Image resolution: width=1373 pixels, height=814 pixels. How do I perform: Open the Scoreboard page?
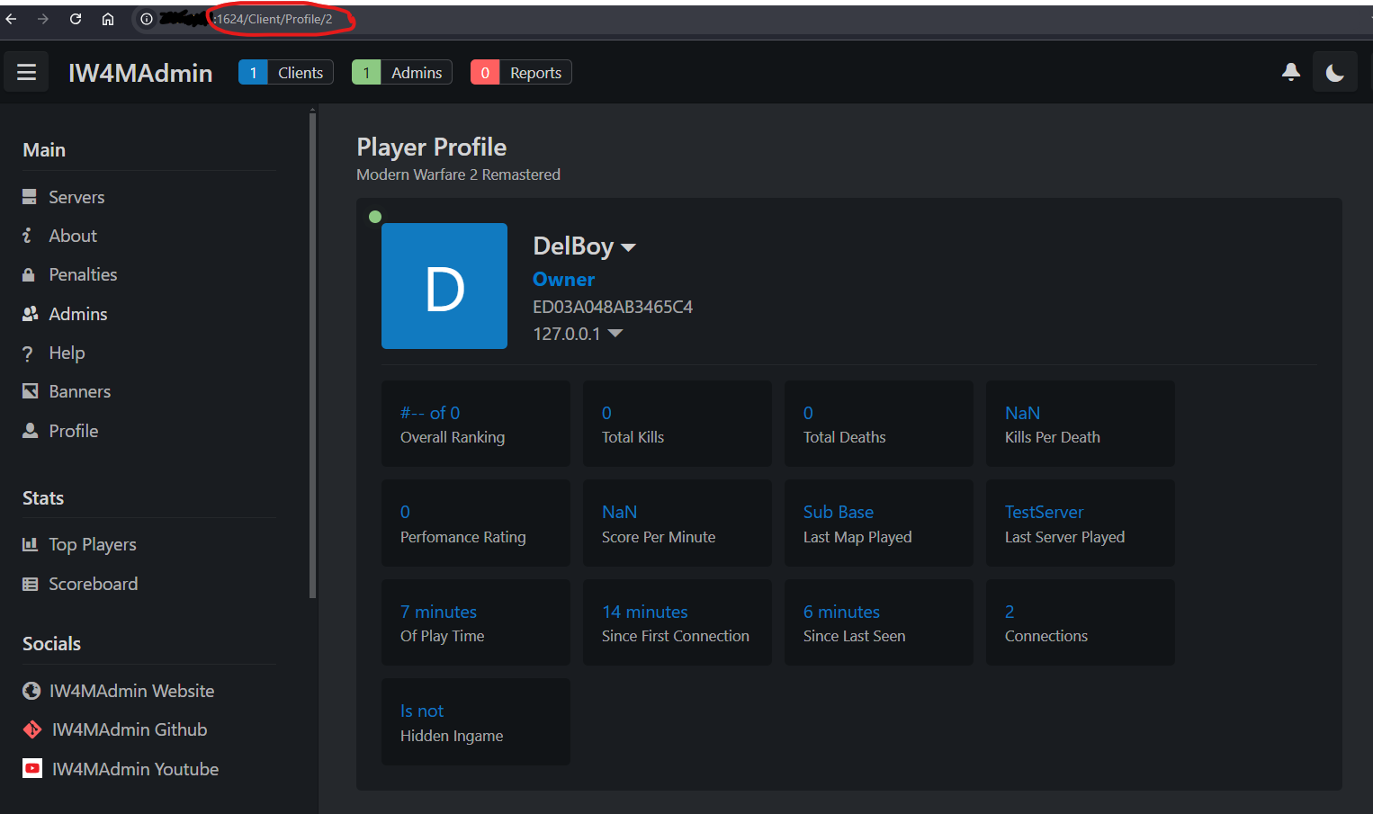[94, 584]
